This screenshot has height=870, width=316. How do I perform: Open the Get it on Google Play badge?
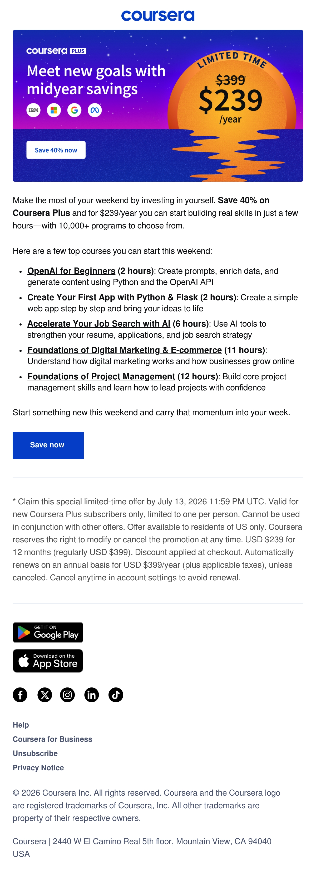click(x=48, y=632)
